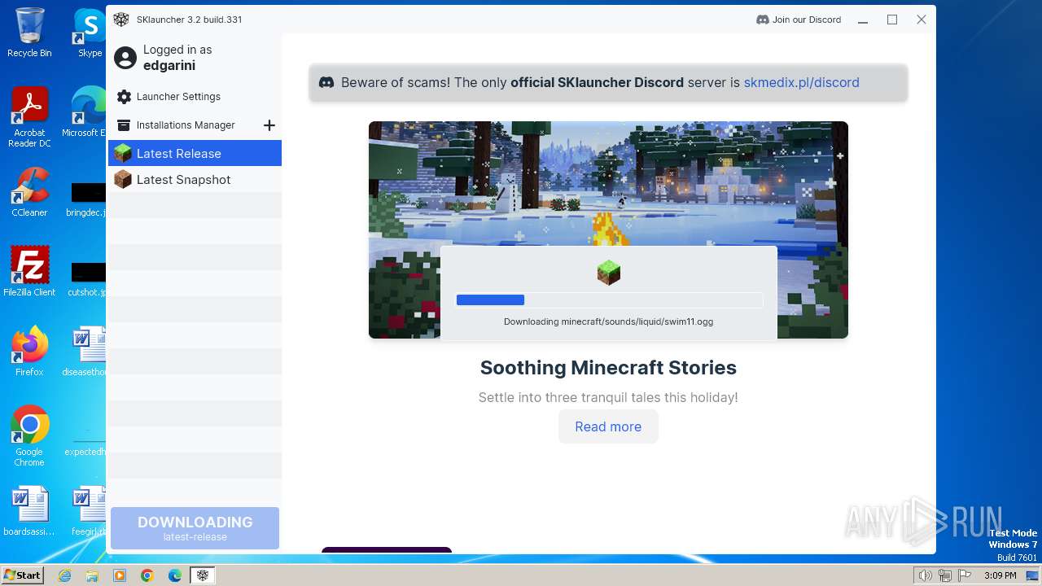Click the downloading swim11.ogg status text

click(608, 321)
